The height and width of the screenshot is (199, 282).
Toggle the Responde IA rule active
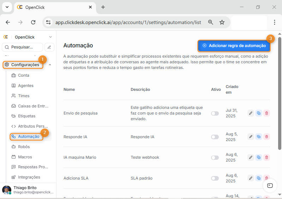(215, 137)
